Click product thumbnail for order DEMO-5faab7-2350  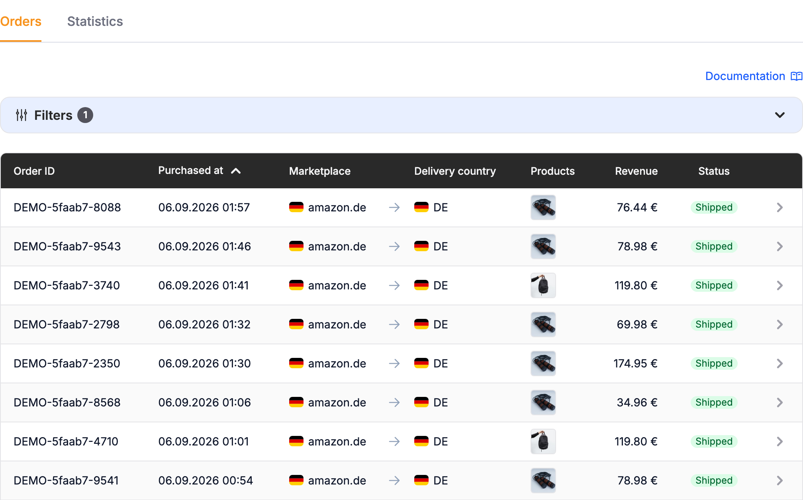pos(543,363)
